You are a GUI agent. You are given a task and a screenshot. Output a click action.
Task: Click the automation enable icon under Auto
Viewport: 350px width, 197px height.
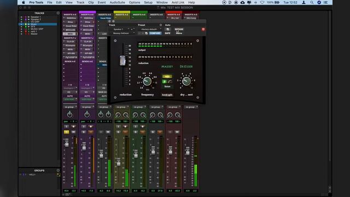point(168,29)
